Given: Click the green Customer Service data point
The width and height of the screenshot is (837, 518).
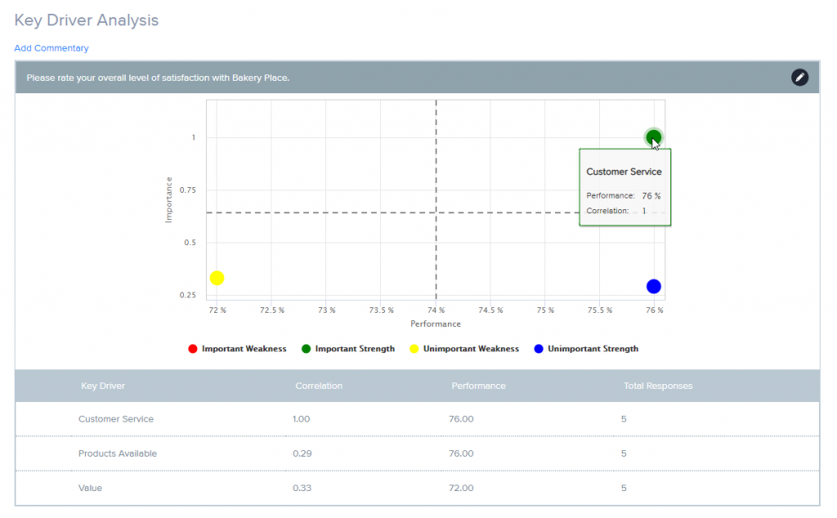Looking at the screenshot, I should pyautogui.click(x=653, y=137).
